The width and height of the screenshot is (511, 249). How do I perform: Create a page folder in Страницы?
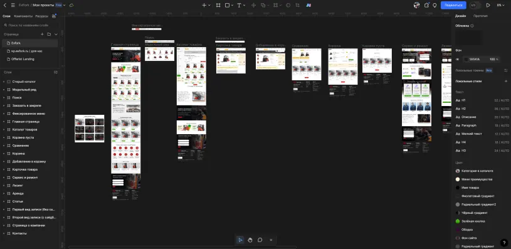[x=49, y=34]
